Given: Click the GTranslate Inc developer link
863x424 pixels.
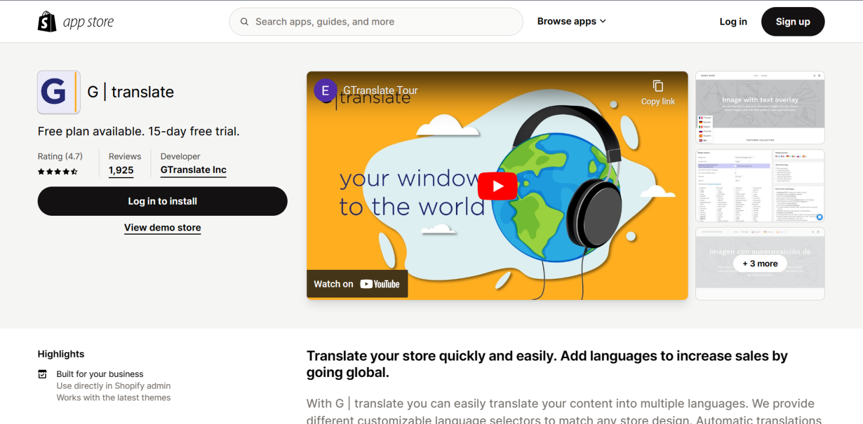Looking at the screenshot, I should [x=193, y=170].
